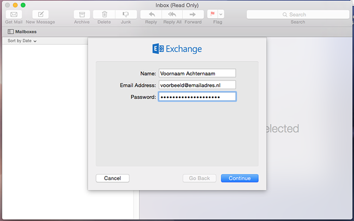Click the yellow minimize window button
354x221 pixels.
[15, 5]
